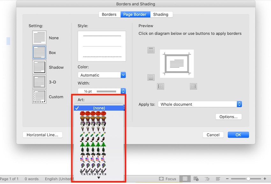The height and width of the screenshot is (184, 271).
Task: Open the Apply to dropdown
Action: pos(200,104)
